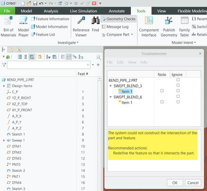The width and height of the screenshot is (207, 191).
Task: Open the Message Log
Action: (x=115, y=26)
